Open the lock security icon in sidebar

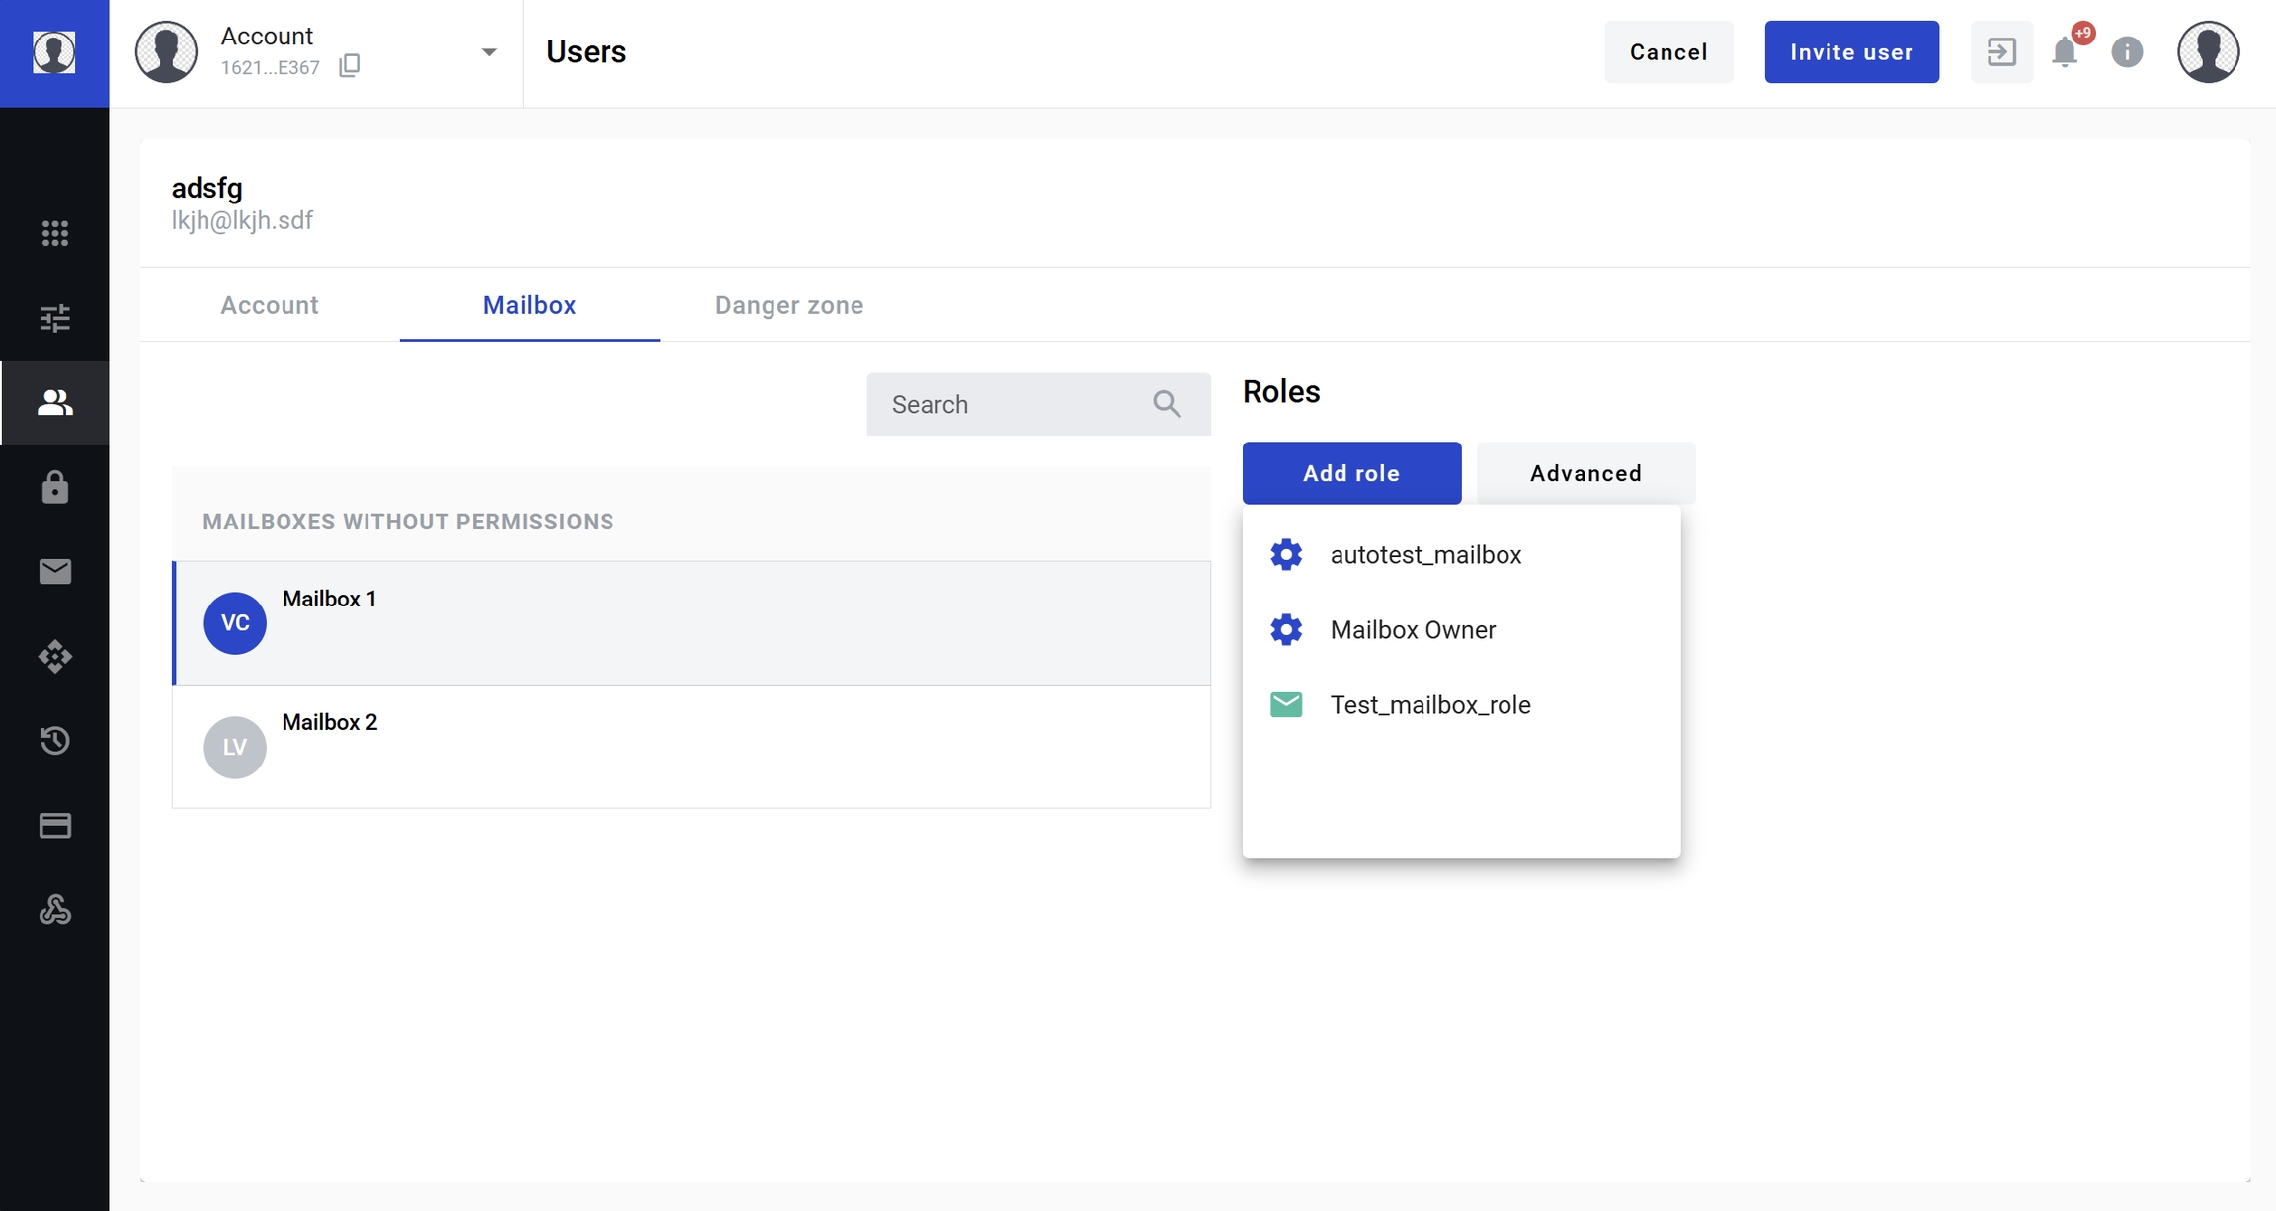[x=54, y=487]
